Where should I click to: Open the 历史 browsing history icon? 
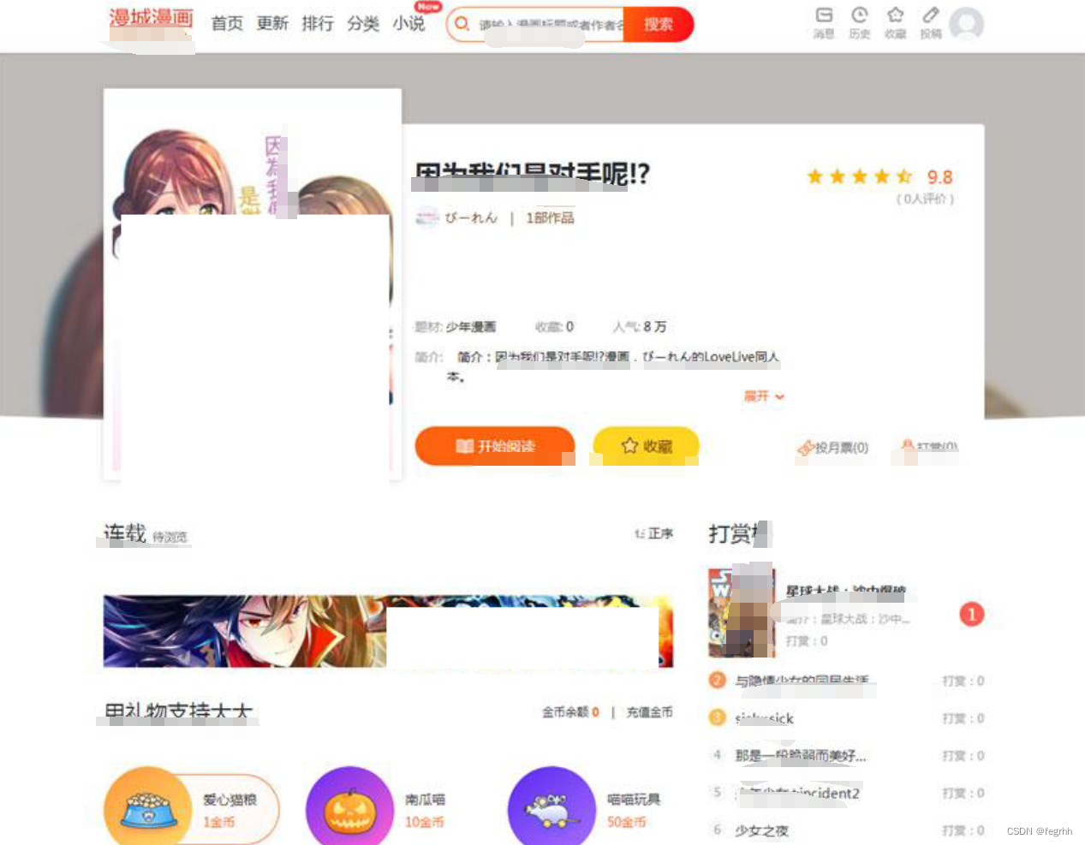point(859,21)
